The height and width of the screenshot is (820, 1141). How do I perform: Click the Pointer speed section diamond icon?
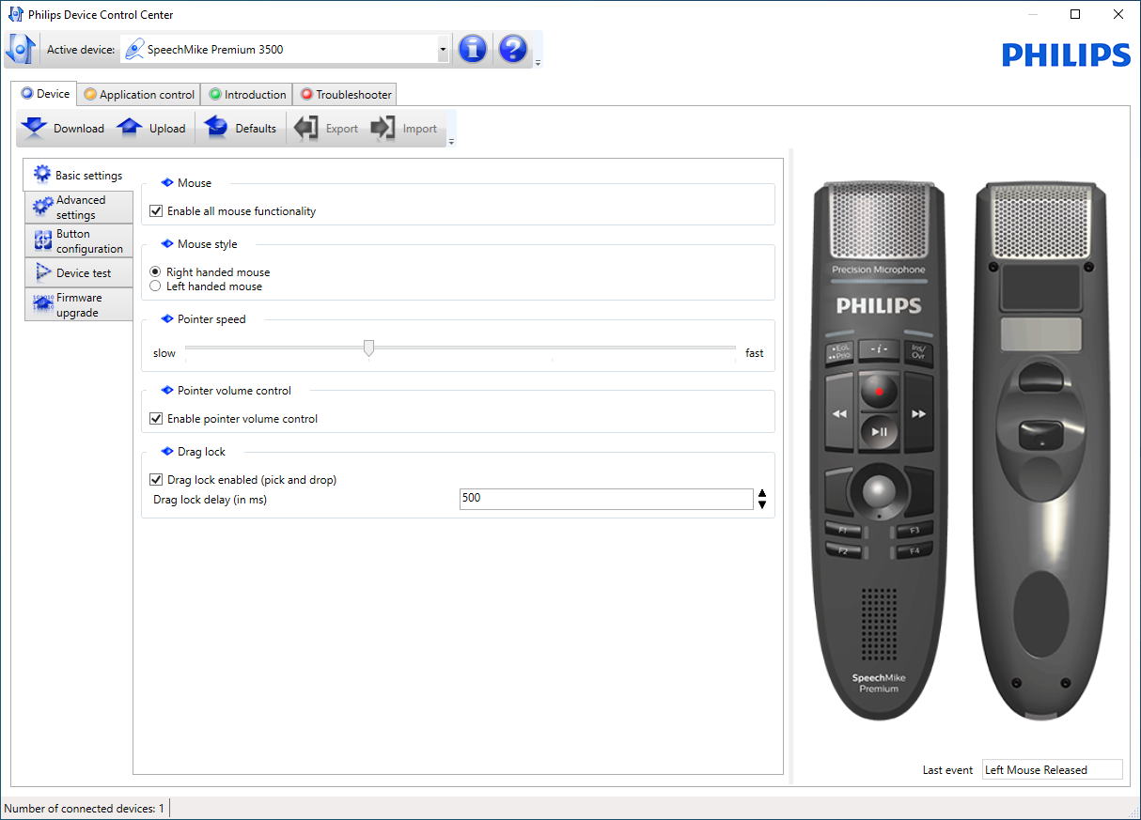click(x=167, y=319)
